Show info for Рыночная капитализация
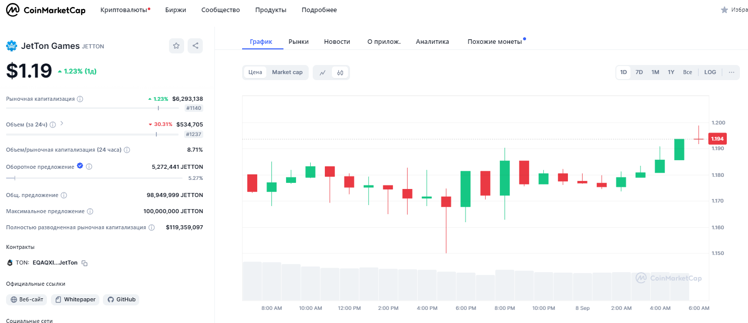The height and width of the screenshot is (323, 748). pos(80,99)
